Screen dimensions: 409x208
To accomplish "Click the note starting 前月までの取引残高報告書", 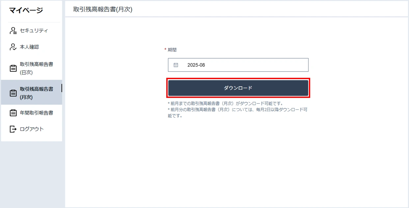I will (225, 104).
